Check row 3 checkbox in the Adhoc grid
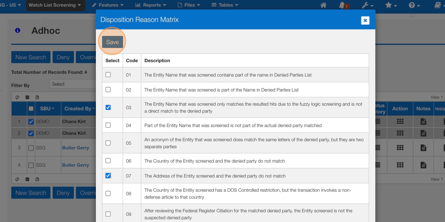 (x=31, y=148)
